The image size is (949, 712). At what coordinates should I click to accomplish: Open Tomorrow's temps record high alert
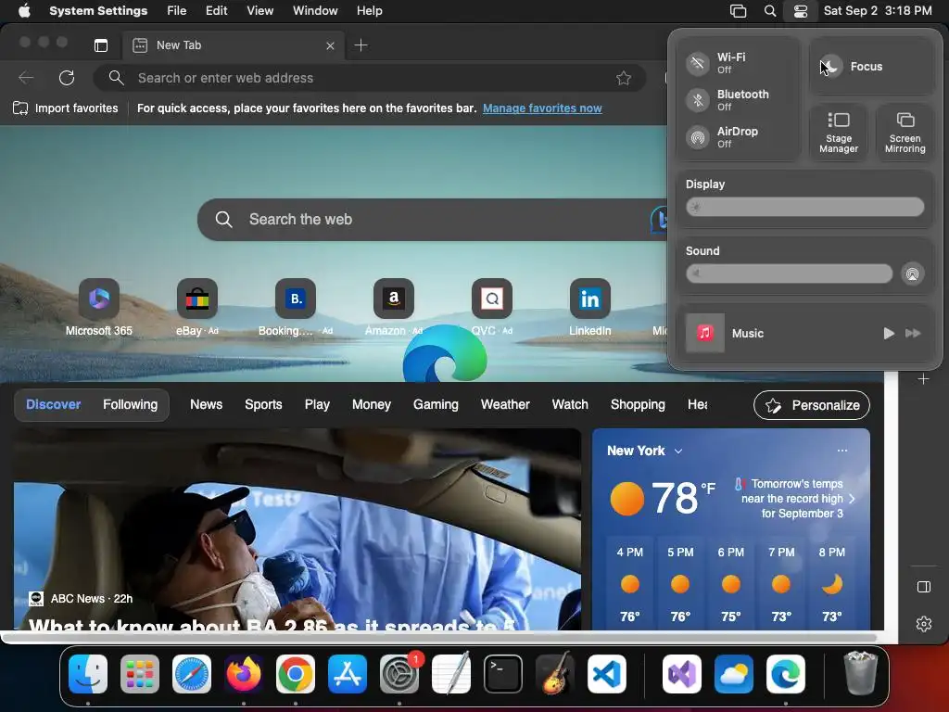pyautogui.click(x=794, y=498)
